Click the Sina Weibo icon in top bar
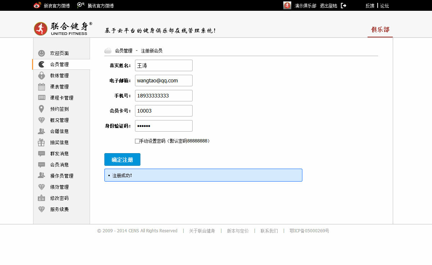 37,6
